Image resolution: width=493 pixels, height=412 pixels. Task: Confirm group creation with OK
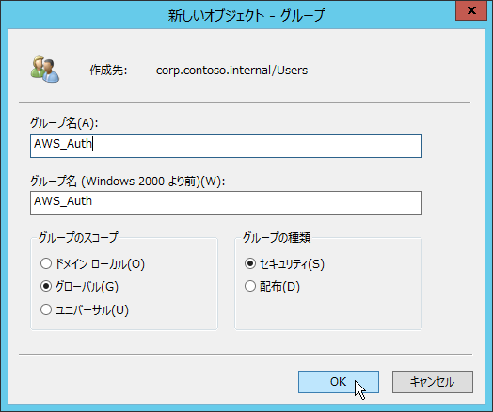click(339, 382)
